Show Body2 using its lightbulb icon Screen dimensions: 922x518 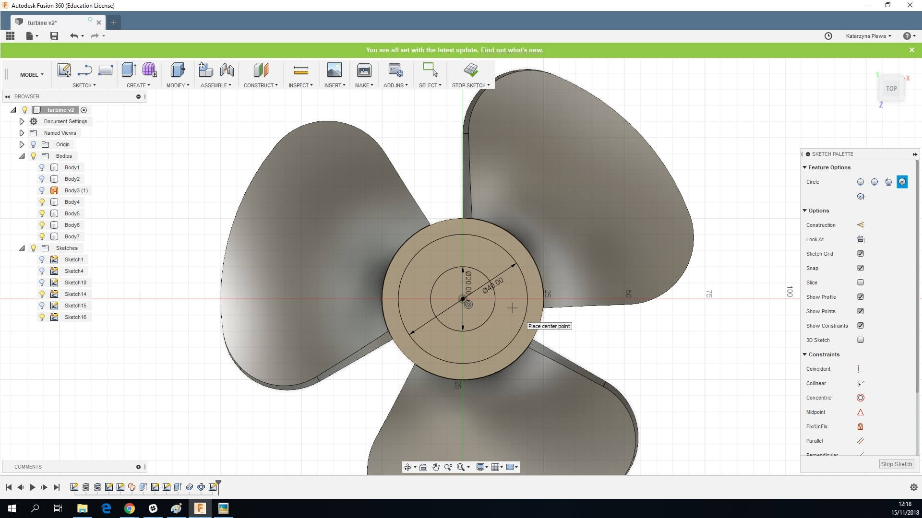(x=42, y=179)
